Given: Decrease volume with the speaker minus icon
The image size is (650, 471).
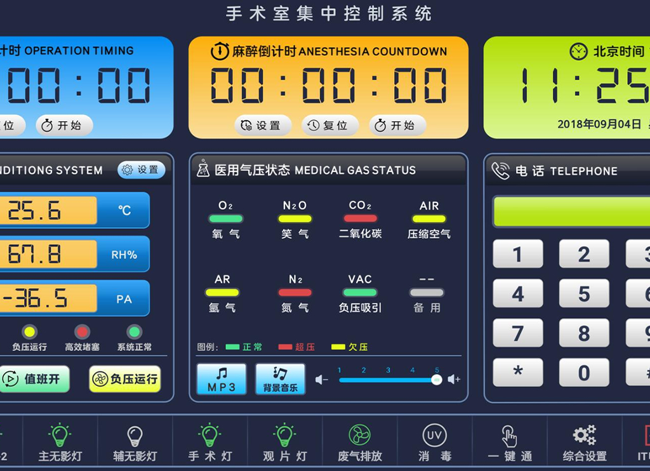Looking at the screenshot, I should (x=322, y=380).
